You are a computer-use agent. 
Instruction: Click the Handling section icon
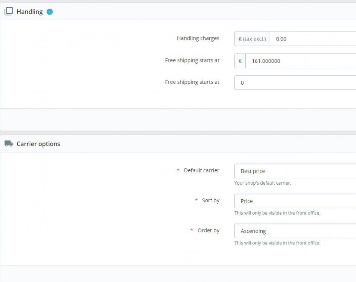[8, 12]
